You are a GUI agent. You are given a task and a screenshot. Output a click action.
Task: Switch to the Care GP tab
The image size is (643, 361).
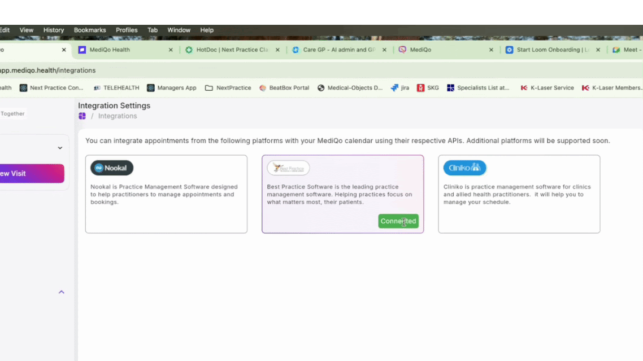tap(338, 50)
